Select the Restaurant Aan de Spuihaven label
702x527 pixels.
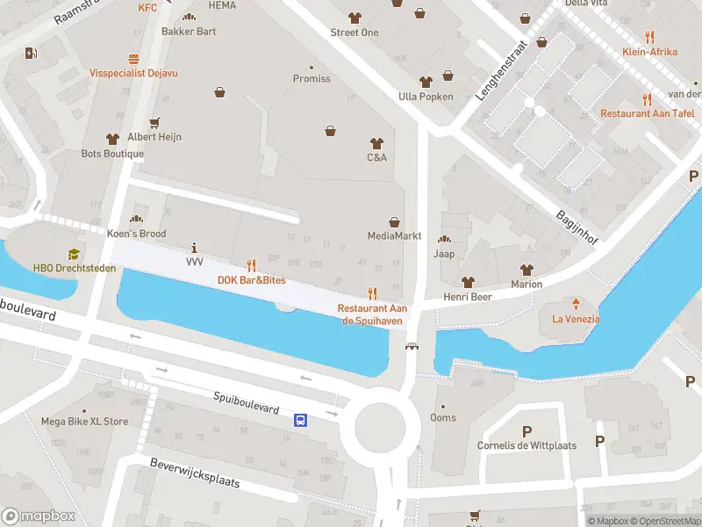tap(372, 314)
